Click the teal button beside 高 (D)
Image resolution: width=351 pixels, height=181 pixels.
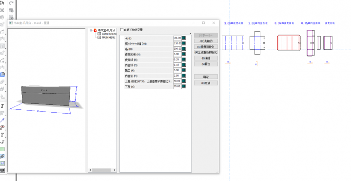click(184, 49)
